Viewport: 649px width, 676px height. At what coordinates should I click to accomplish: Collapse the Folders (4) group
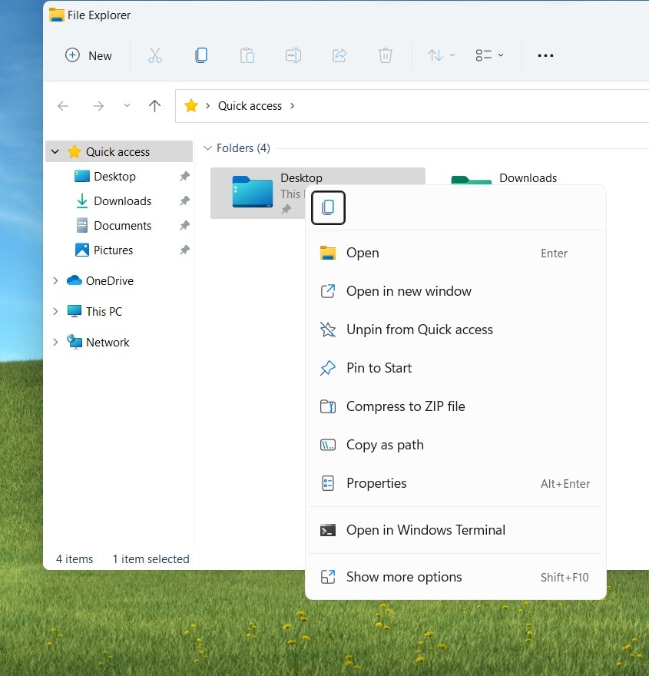[x=207, y=148]
